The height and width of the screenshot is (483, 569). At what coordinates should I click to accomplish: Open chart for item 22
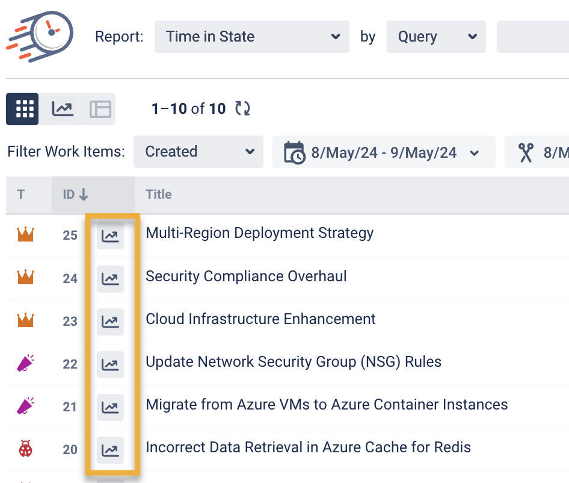tap(110, 364)
